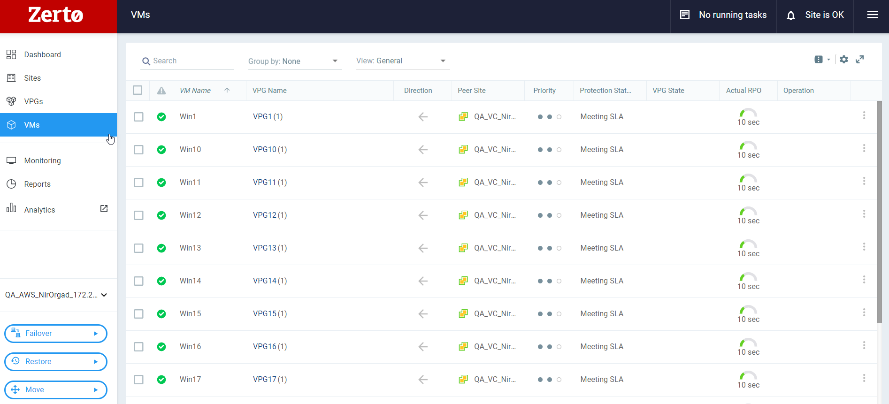The height and width of the screenshot is (404, 889).
Task: Check the Win11 row checkbox
Action: [138, 183]
